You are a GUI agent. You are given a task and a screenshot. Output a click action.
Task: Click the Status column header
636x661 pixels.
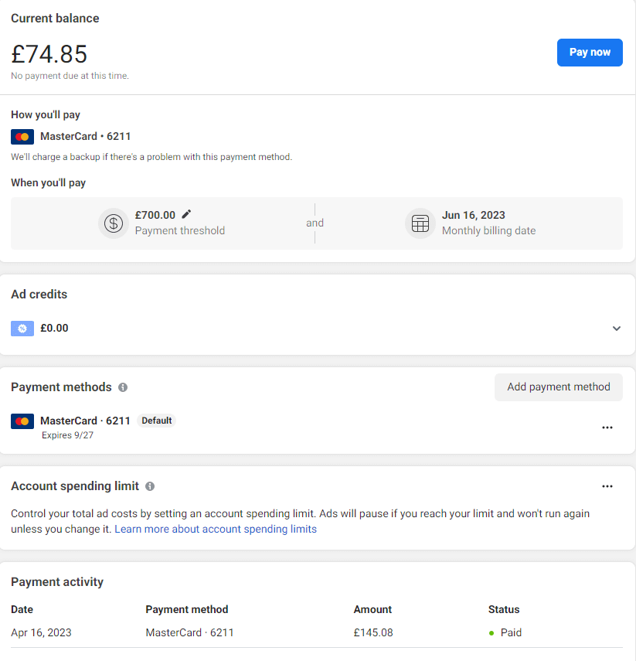(x=504, y=609)
